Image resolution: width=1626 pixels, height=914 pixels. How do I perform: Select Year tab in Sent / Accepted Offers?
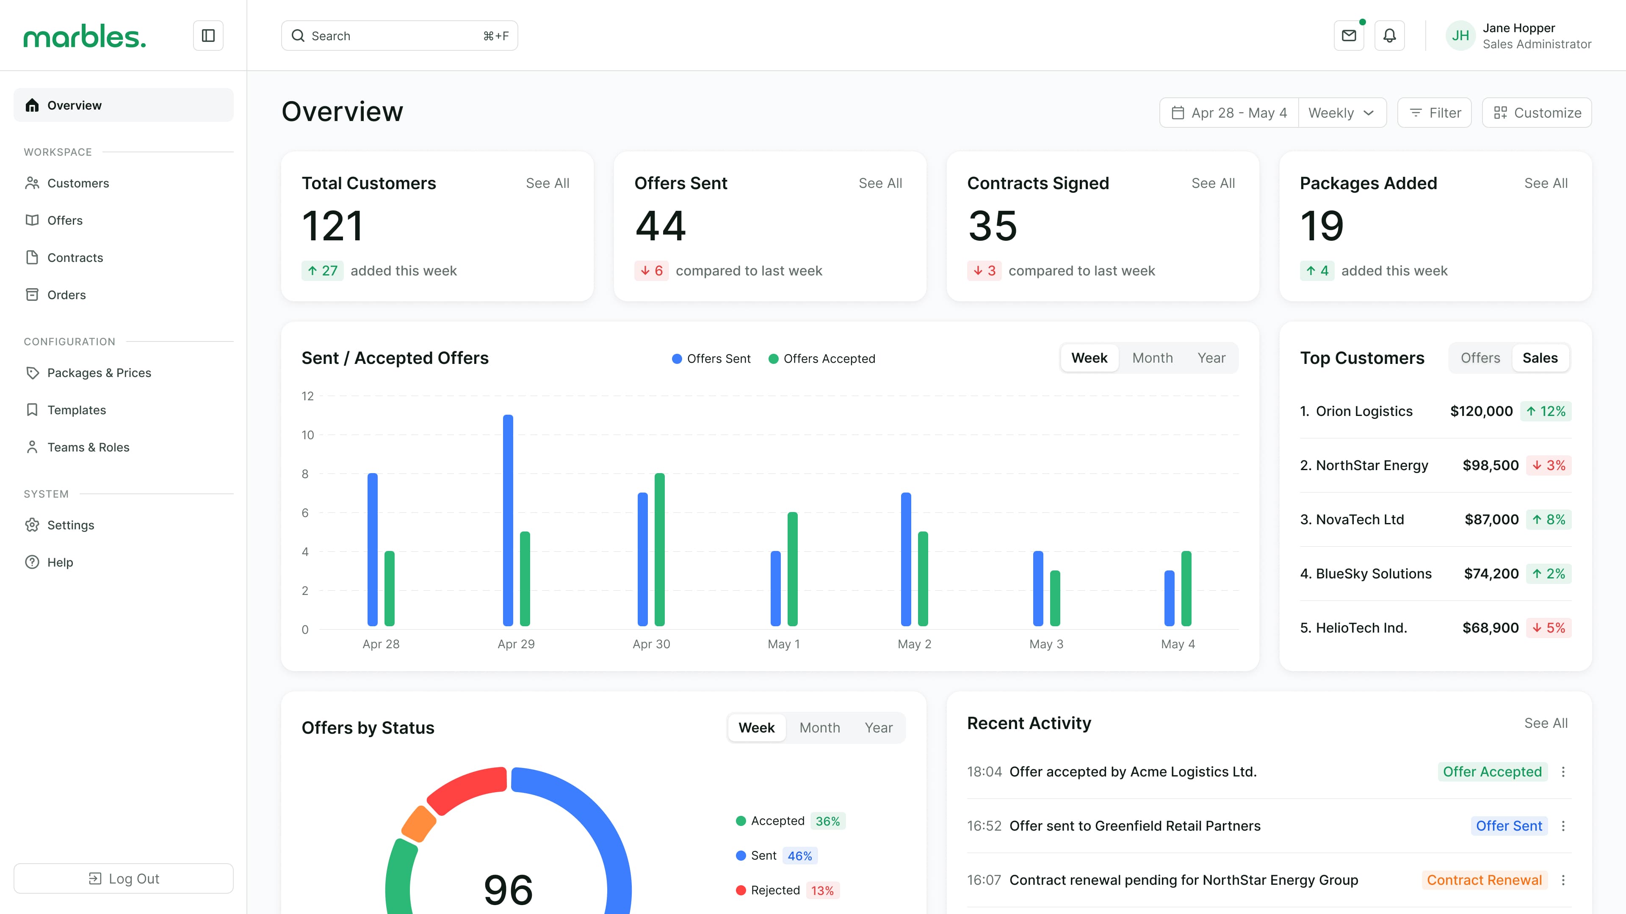(1211, 358)
